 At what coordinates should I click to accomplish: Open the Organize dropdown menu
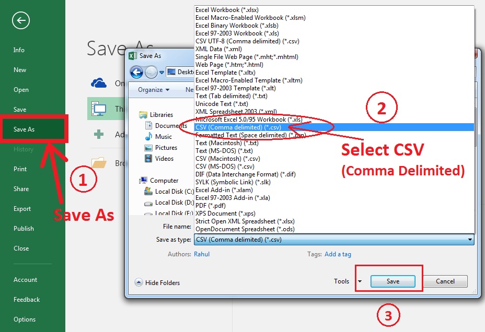154,90
